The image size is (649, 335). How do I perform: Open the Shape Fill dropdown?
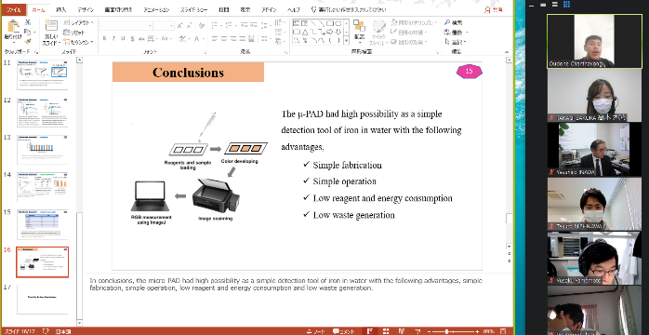[x=414, y=22]
